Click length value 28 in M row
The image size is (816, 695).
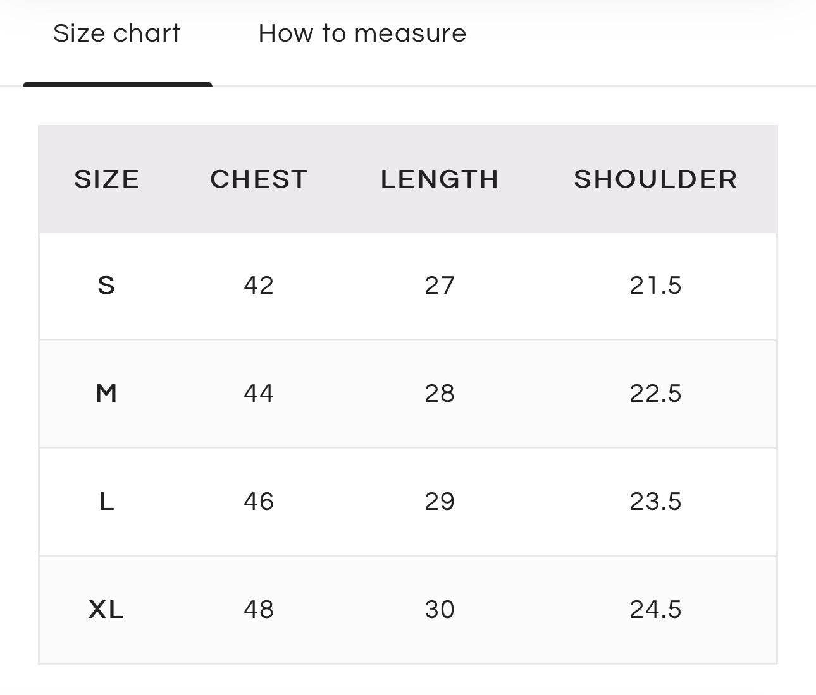point(440,394)
